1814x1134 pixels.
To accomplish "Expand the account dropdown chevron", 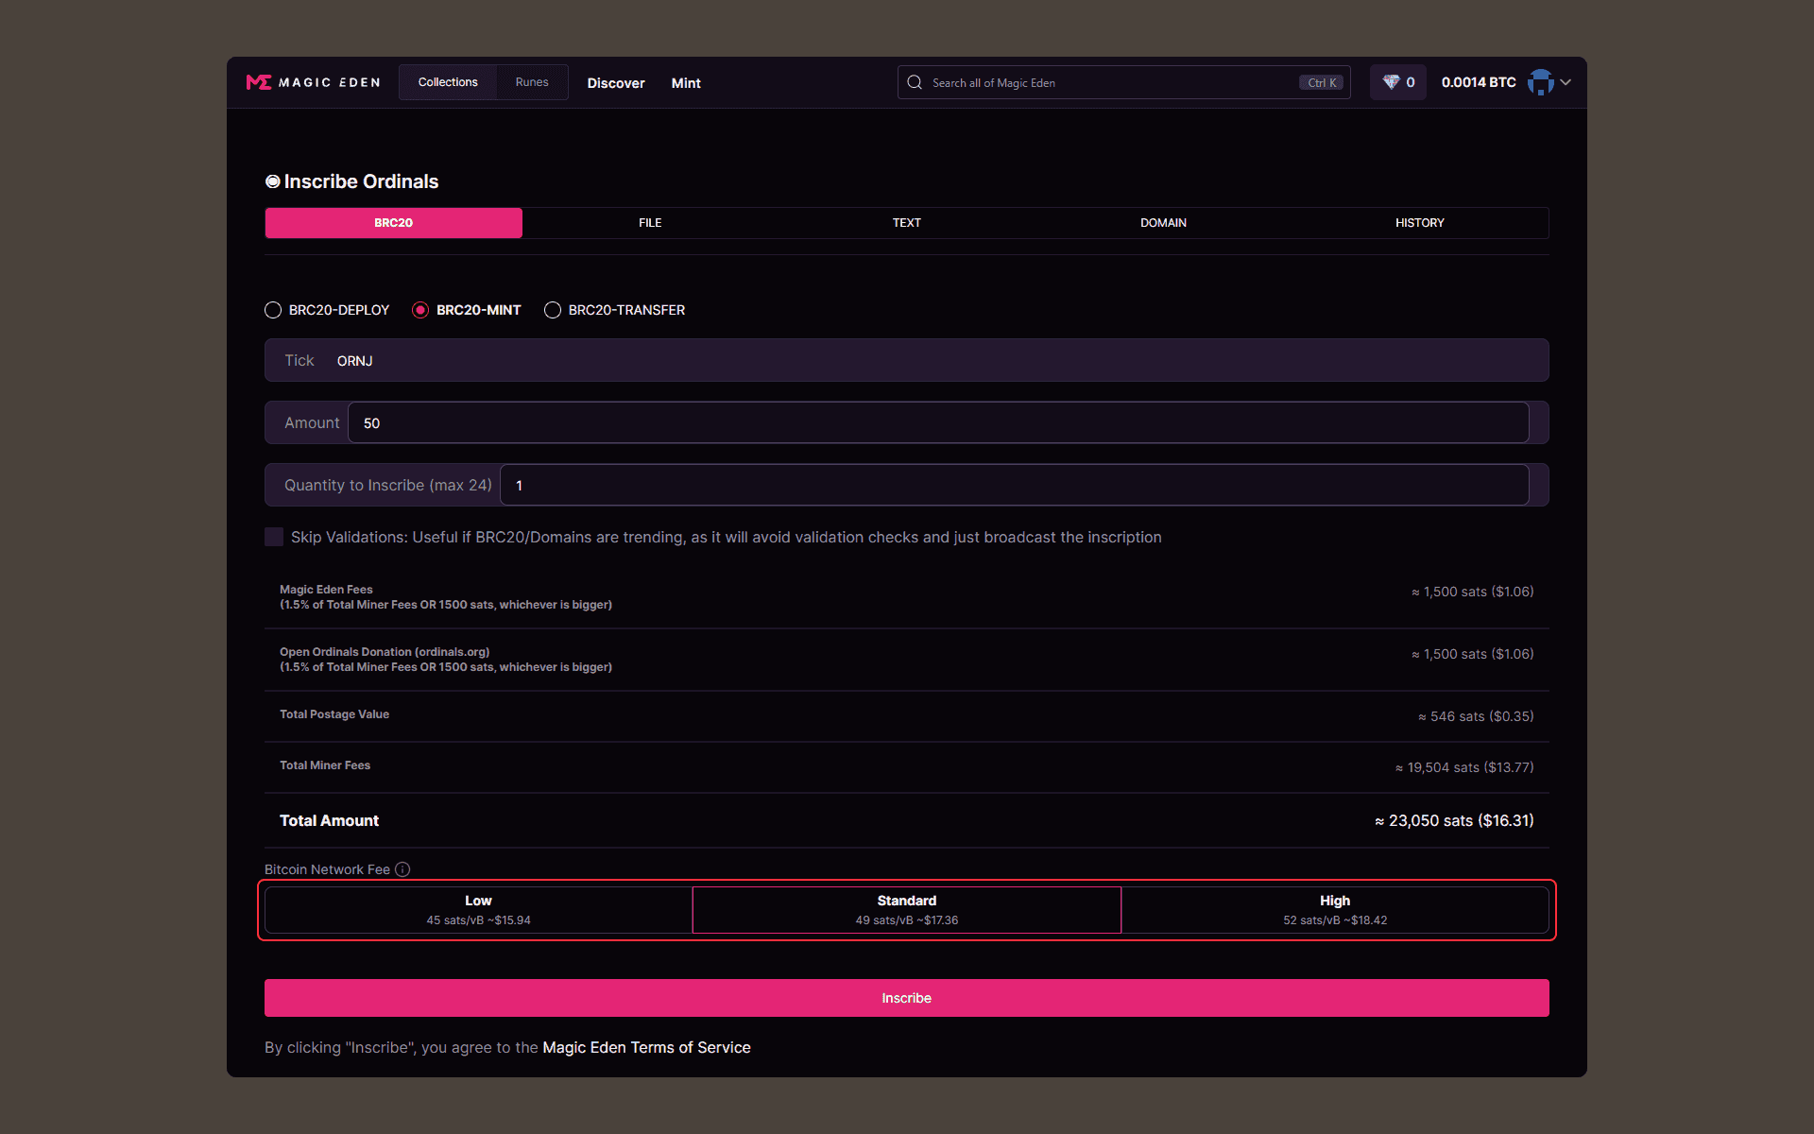I will (x=1566, y=82).
